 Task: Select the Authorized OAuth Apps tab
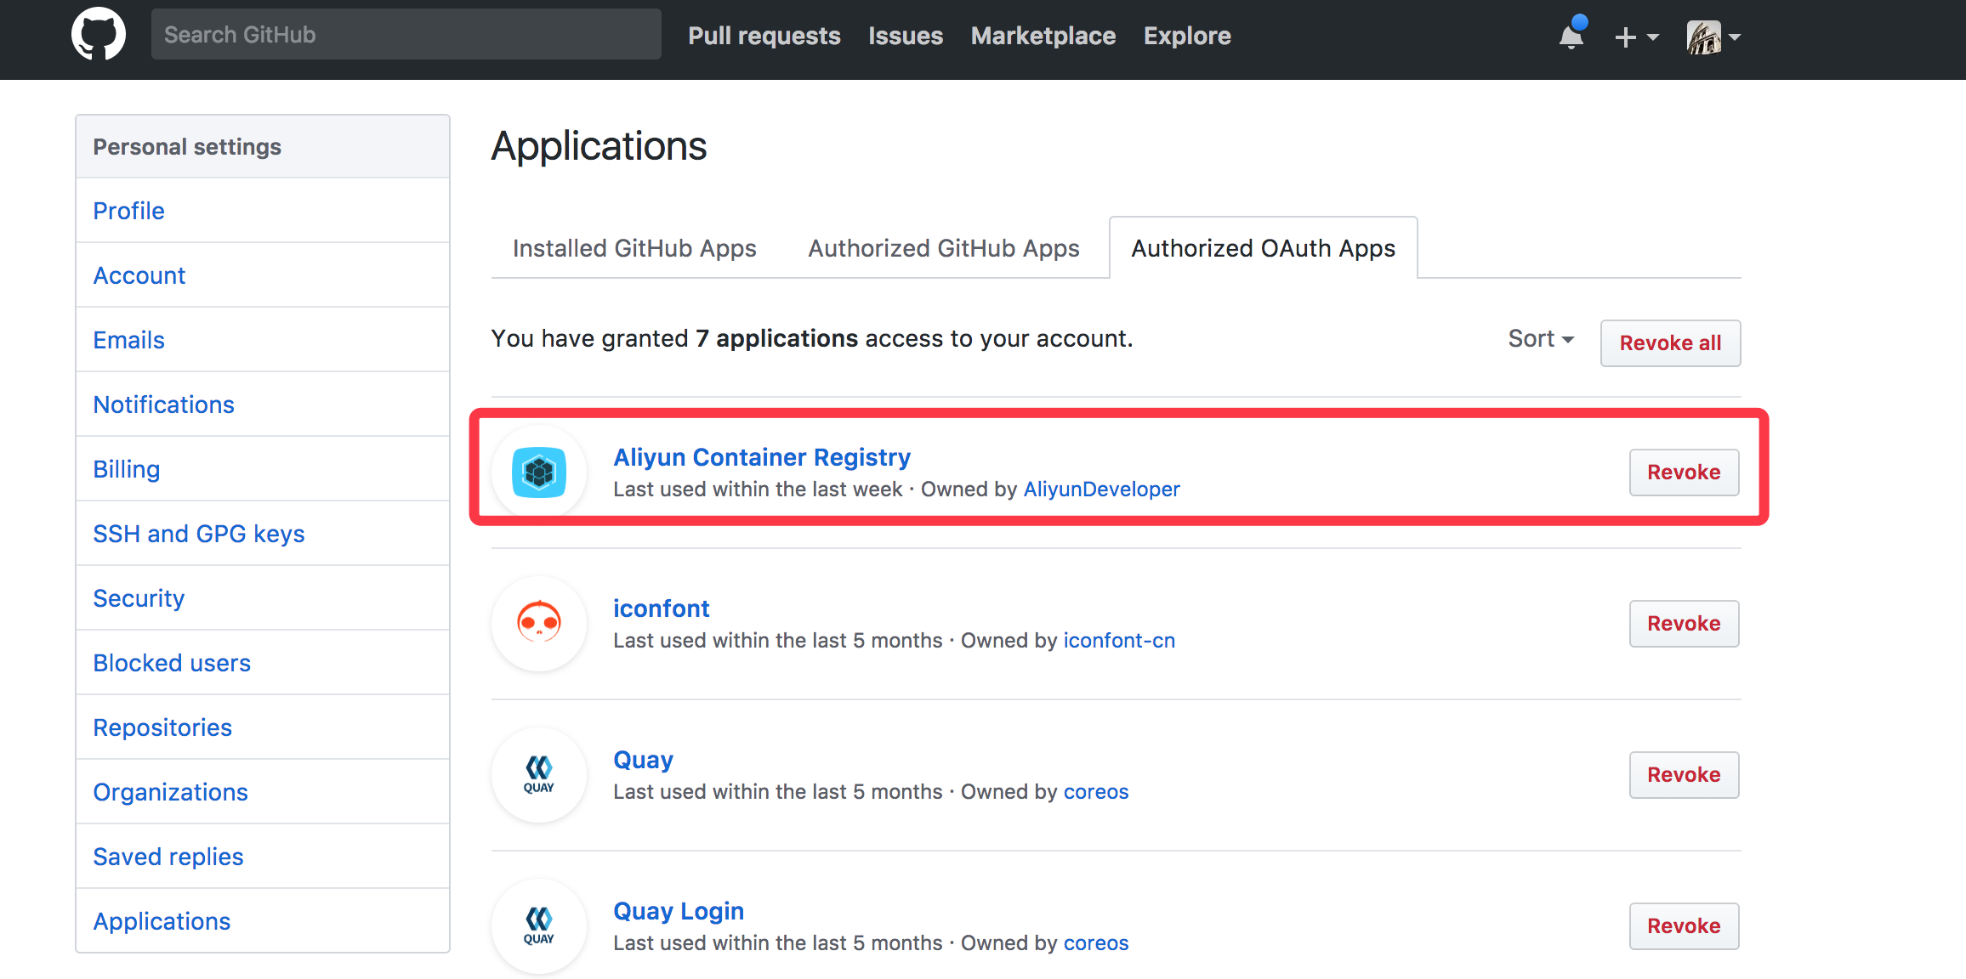[x=1264, y=248]
